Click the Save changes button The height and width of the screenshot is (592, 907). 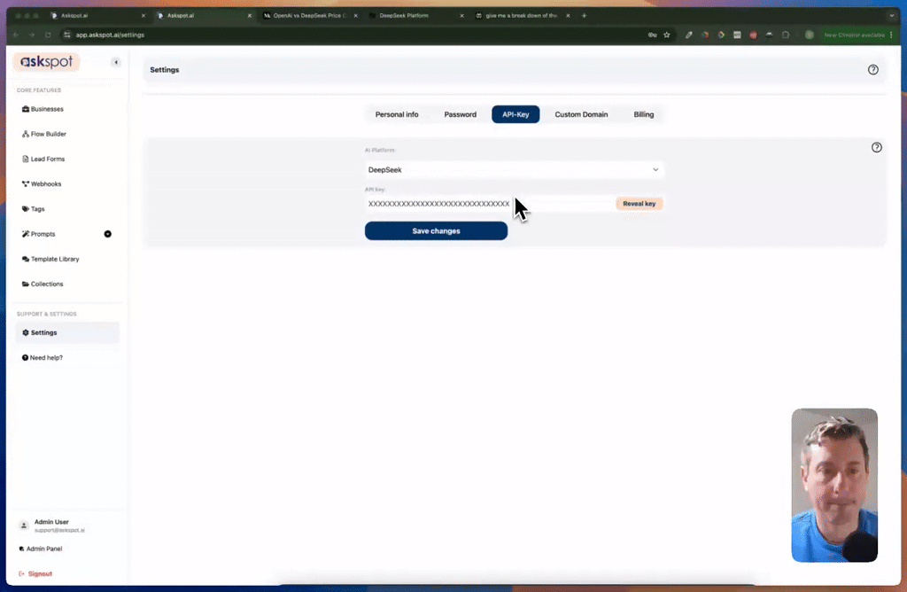436,231
